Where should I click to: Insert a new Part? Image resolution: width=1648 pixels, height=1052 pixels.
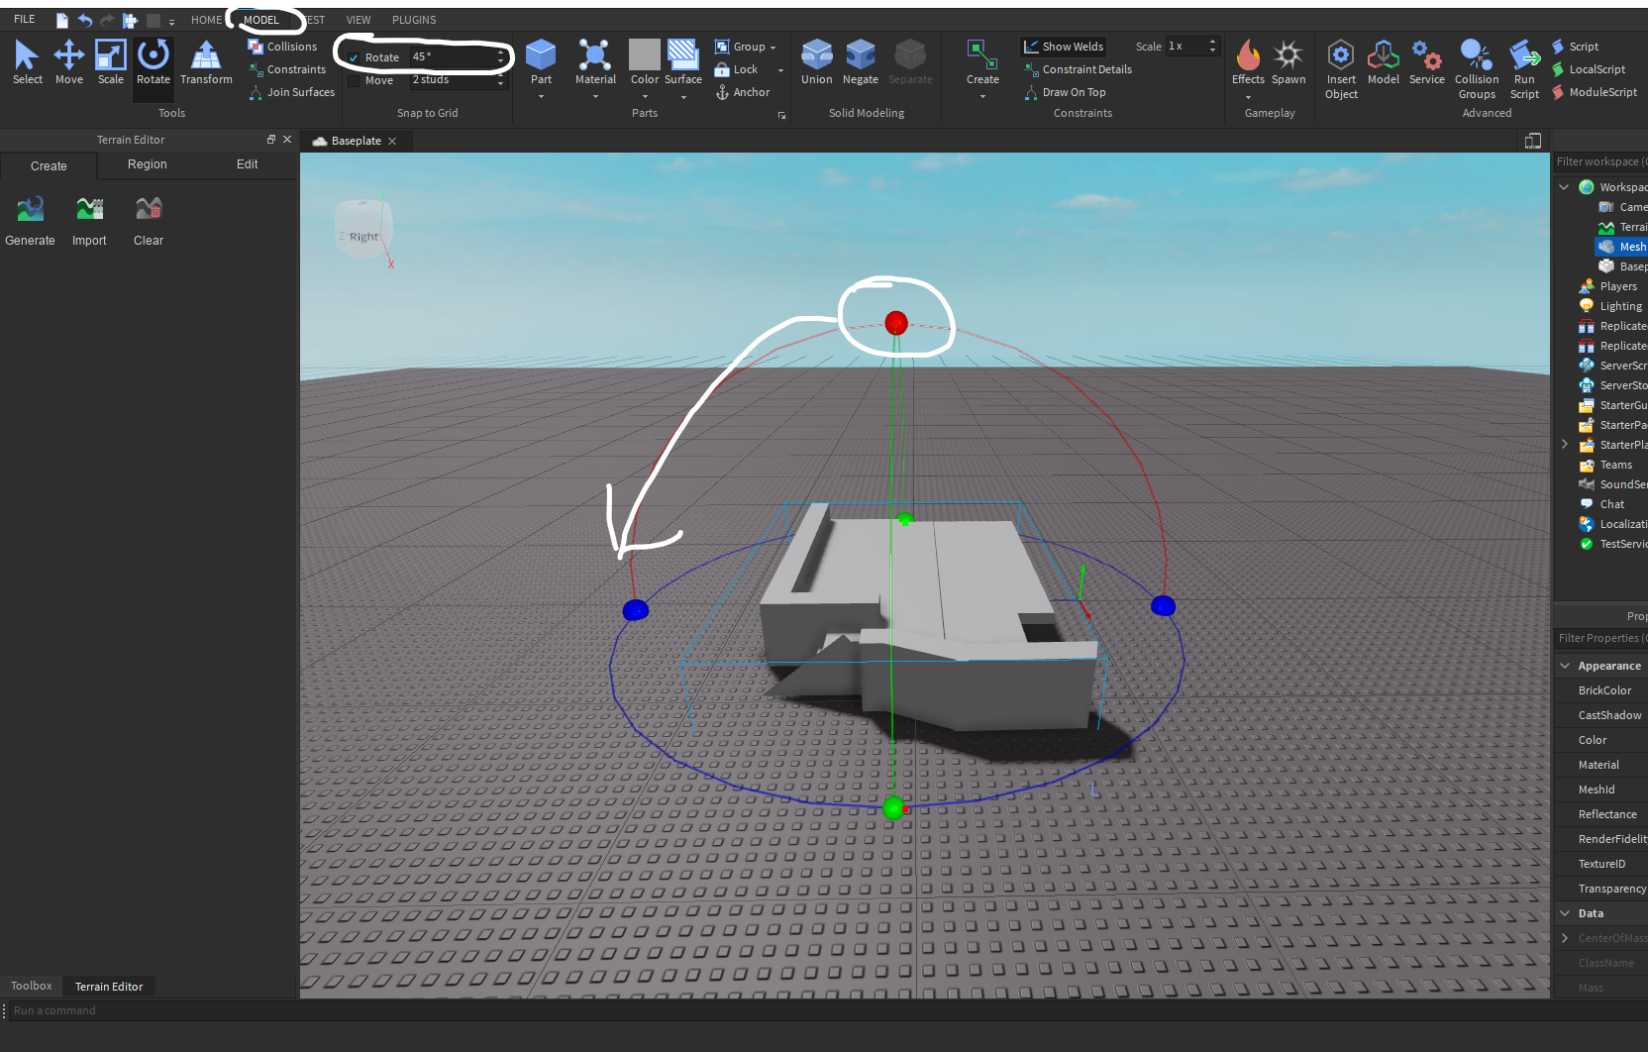[541, 61]
